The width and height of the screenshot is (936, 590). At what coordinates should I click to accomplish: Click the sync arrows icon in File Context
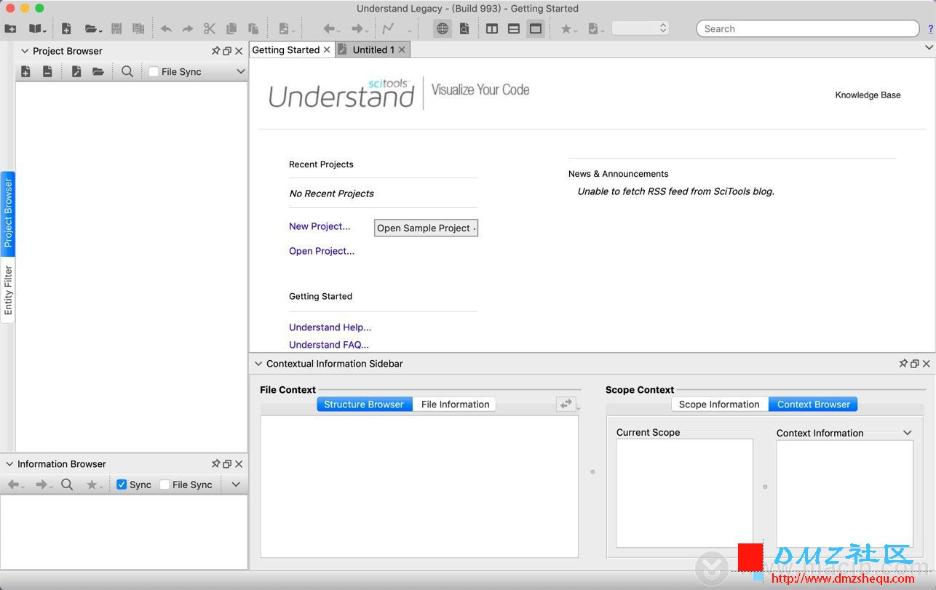click(x=566, y=404)
